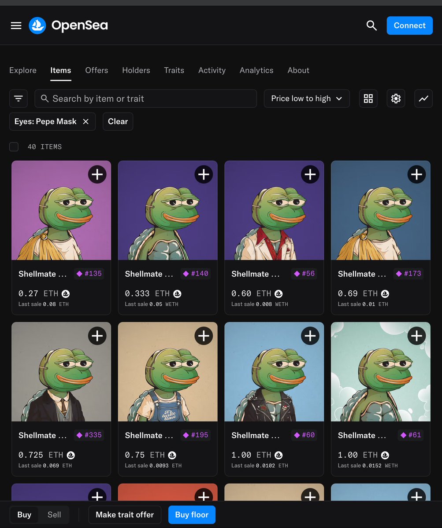This screenshot has width=442, height=528.
Task: Click the Connect wallet button
Action: tap(410, 26)
